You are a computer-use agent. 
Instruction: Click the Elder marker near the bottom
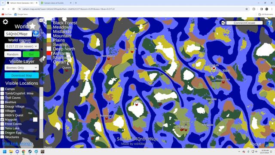click(92, 139)
